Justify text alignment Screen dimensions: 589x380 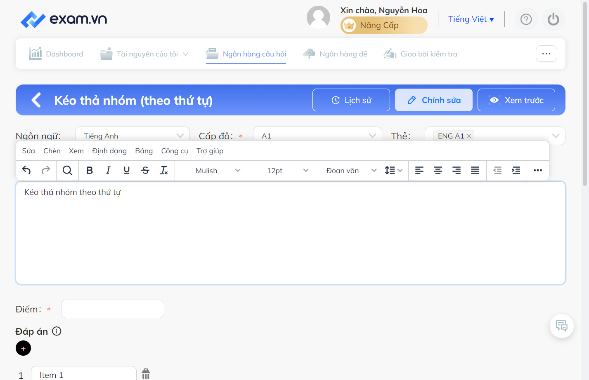click(x=475, y=170)
